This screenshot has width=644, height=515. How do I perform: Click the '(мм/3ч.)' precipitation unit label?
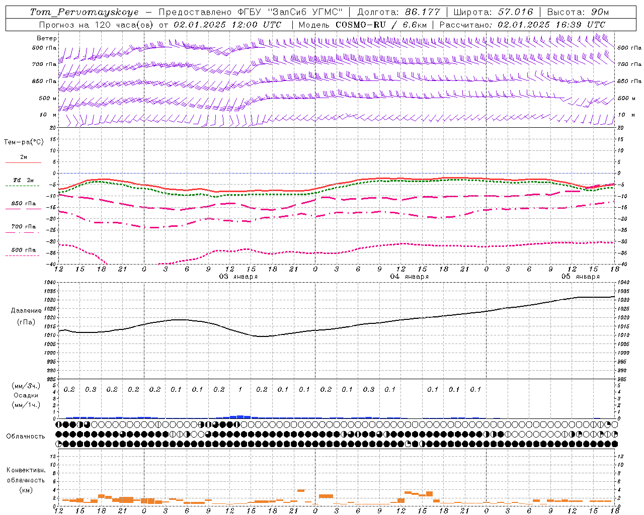[x=26, y=386]
